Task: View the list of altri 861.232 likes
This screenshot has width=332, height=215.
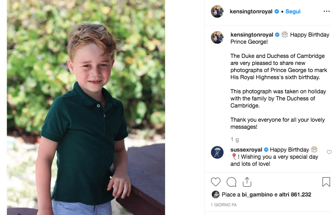Action: coord(296,194)
